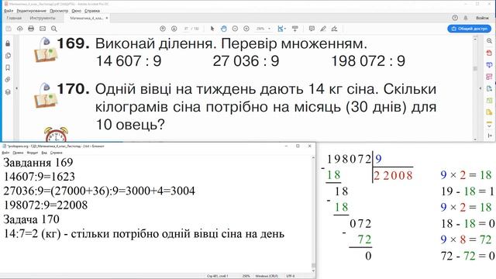Open the Файл menu in Acrobat
The image size is (496, 279).
point(9,11)
